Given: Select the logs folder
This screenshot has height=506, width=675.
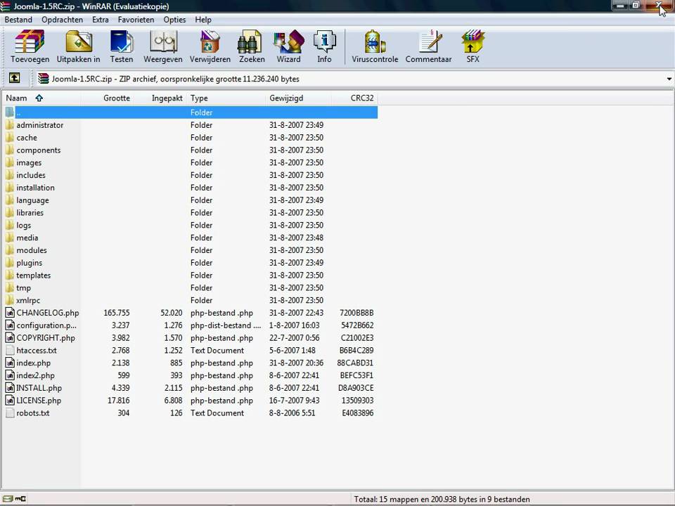Looking at the screenshot, I should [23, 225].
